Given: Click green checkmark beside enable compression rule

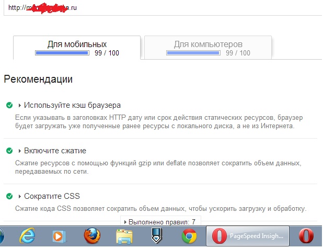Looking at the screenshot, I should pos(9,151).
